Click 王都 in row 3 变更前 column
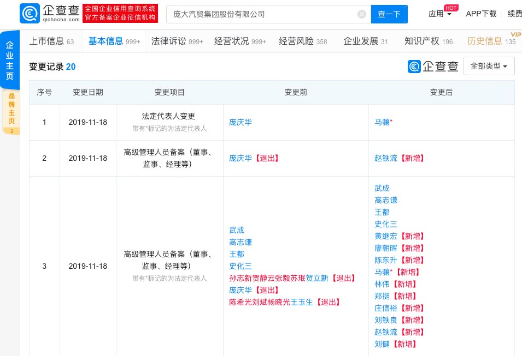The height and width of the screenshot is (356, 522). pos(237,254)
